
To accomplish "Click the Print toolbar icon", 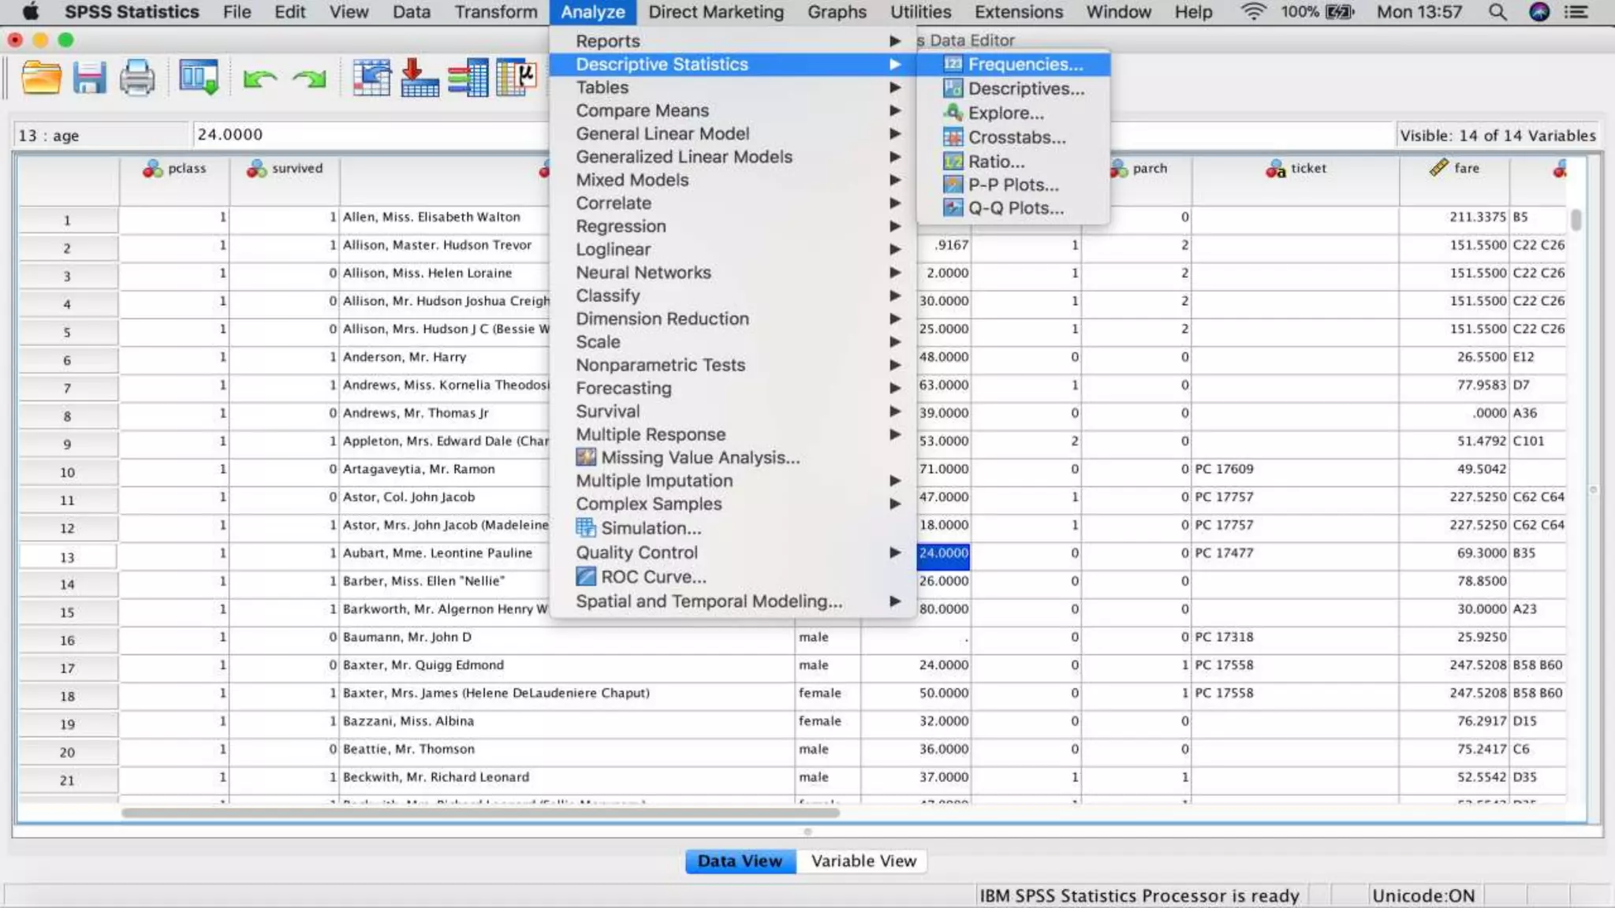I will [x=137, y=78].
